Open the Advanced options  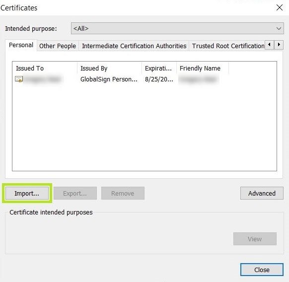point(262,193)
